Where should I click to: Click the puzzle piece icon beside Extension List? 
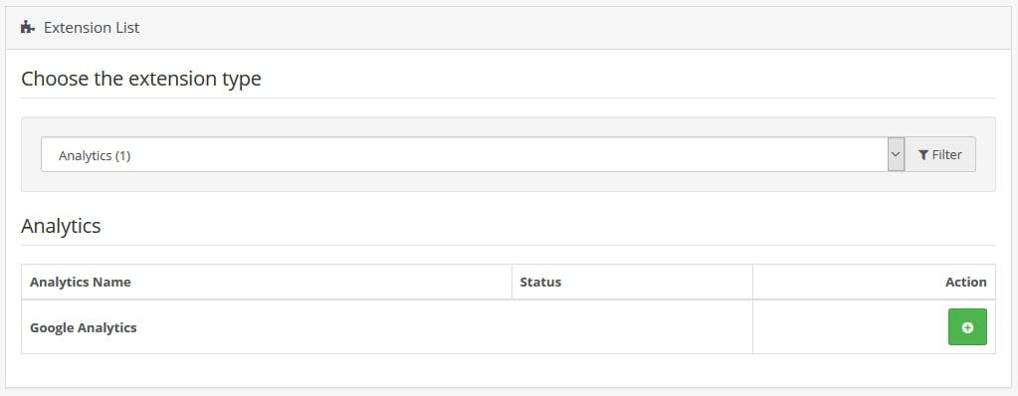pyautogui.click(x=27, y=27)
